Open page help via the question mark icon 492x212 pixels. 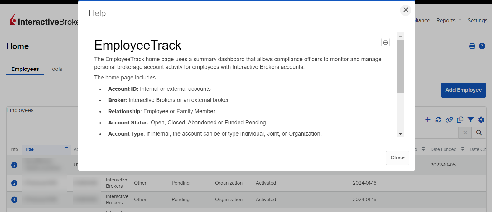pos(482,46)
